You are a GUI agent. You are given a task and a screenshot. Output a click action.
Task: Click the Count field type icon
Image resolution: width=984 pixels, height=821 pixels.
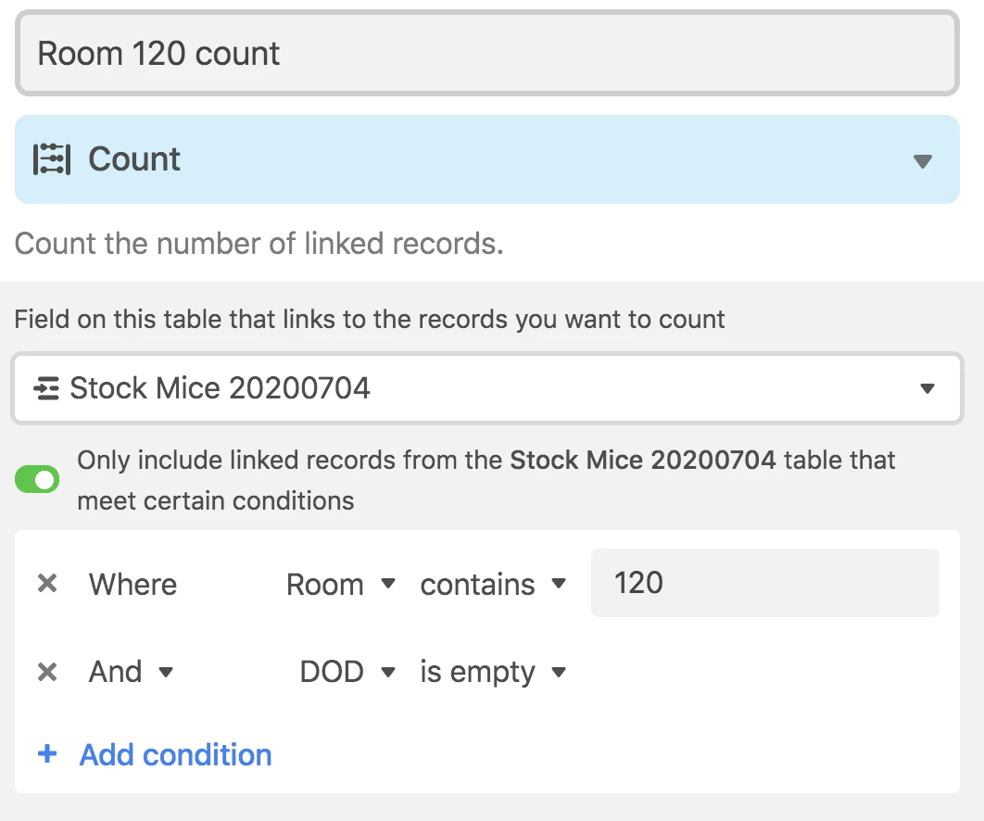click(52, 159)
